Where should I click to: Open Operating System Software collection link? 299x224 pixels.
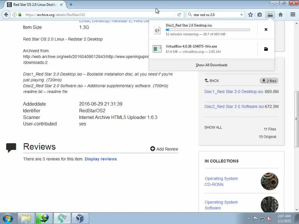[221, 205]
